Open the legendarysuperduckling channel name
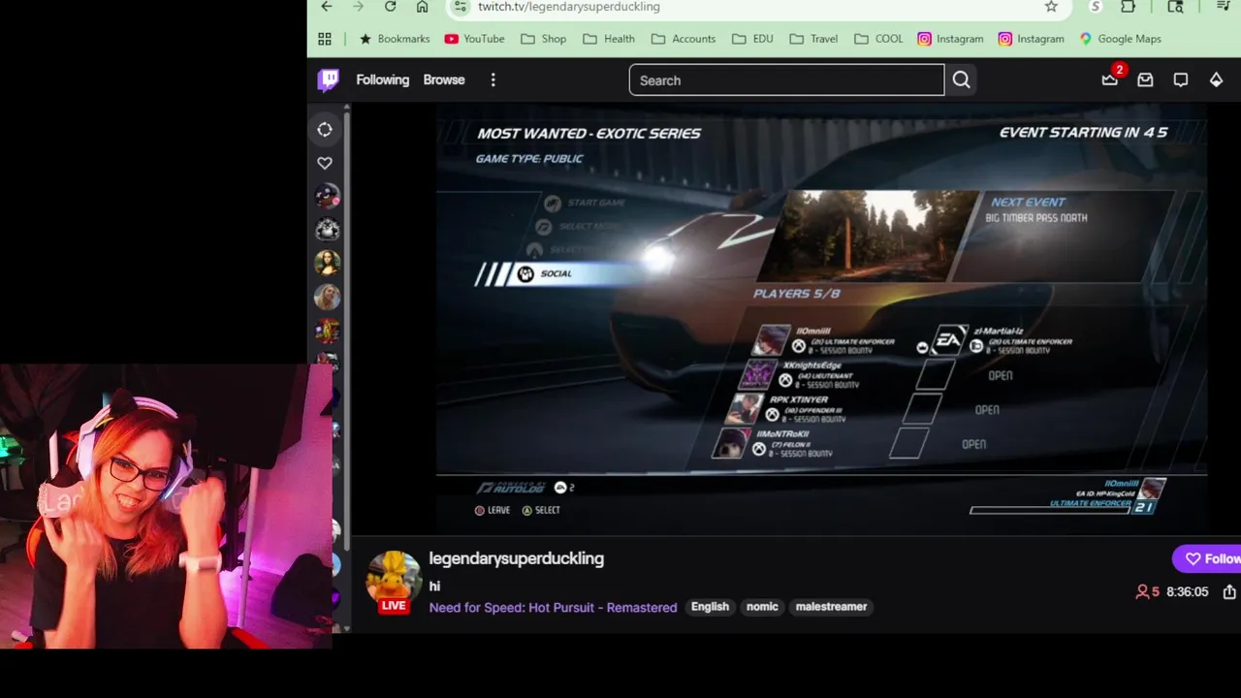 click(517, 558)
